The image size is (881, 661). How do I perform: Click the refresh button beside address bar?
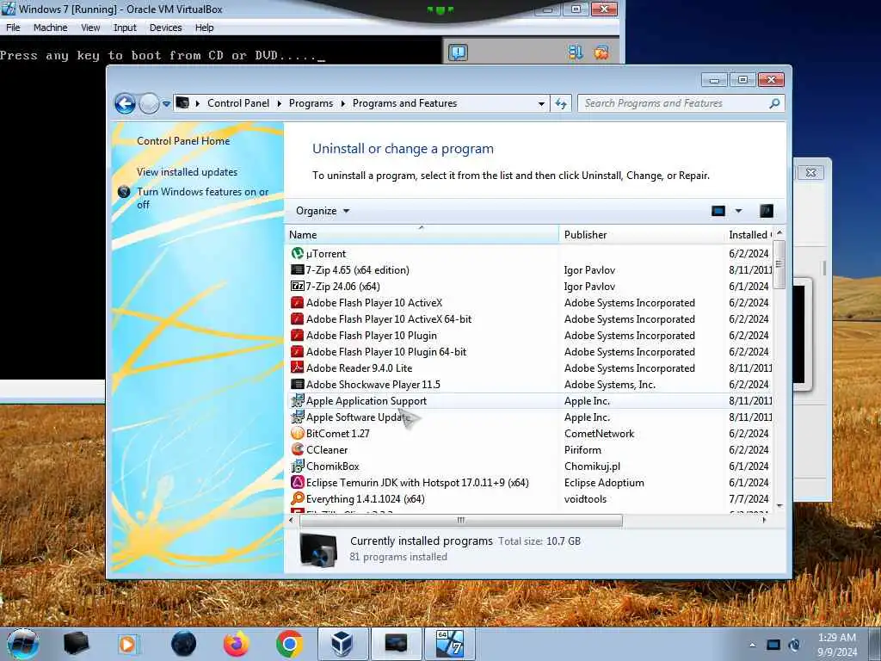pos(561,103)
